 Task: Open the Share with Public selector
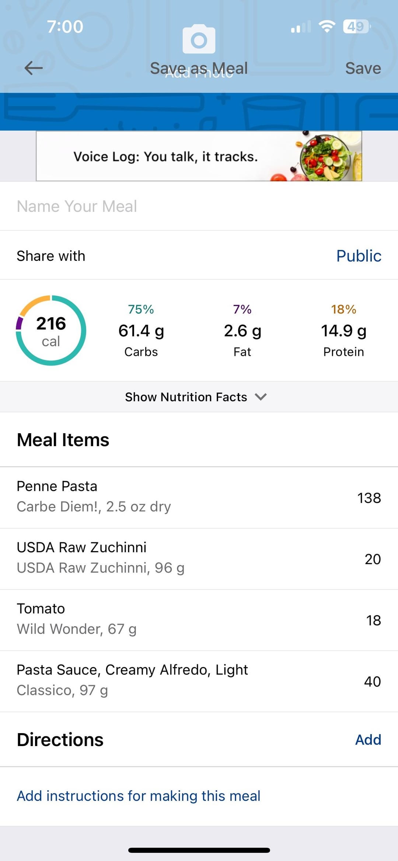[358, 256]
